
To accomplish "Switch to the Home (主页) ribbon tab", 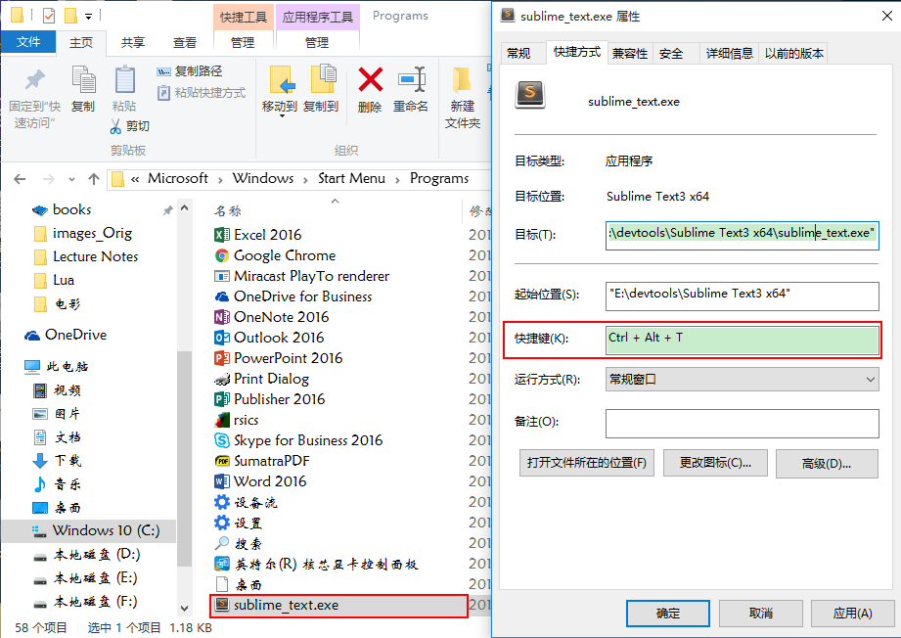I will point(81,42).
